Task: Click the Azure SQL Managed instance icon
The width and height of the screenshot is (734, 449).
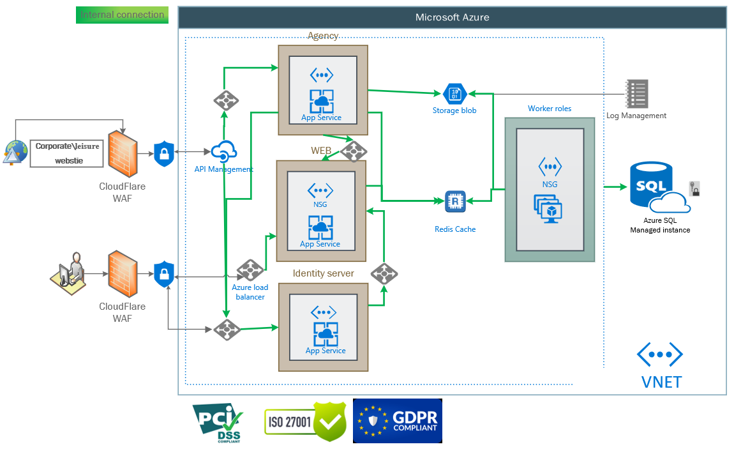Action: click(x=659, y=187)
